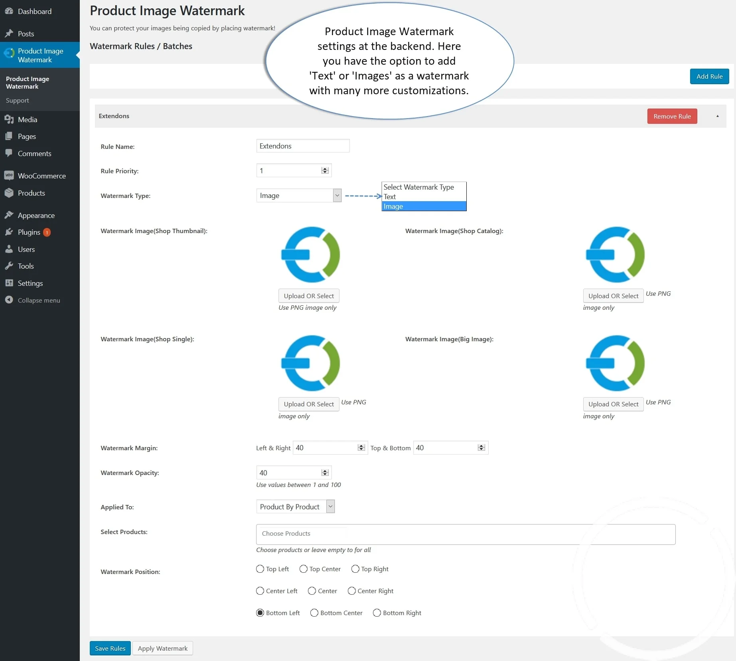Open the Watermark Type dropdown
736x661 pixels.
click(298, 196)
